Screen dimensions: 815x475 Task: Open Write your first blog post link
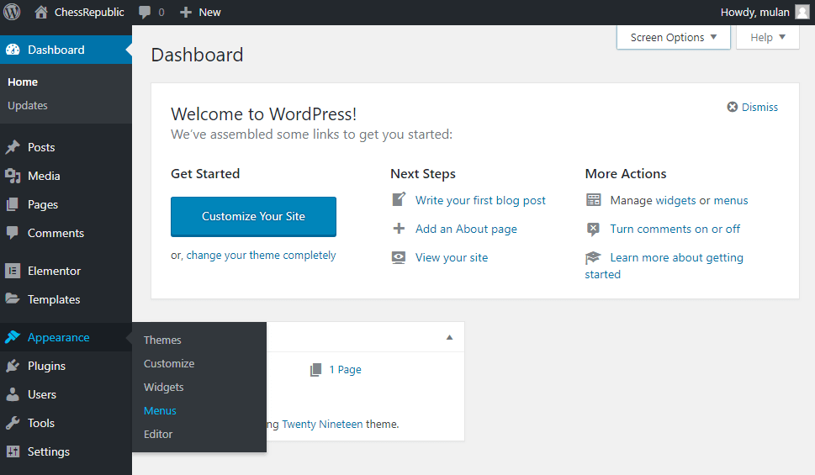(480, 201)
